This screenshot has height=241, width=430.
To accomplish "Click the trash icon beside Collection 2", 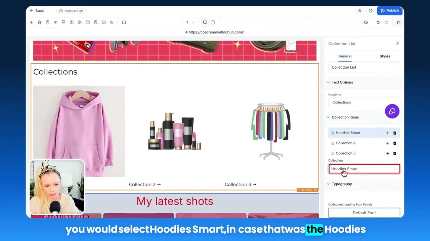I will pos(395,143).
